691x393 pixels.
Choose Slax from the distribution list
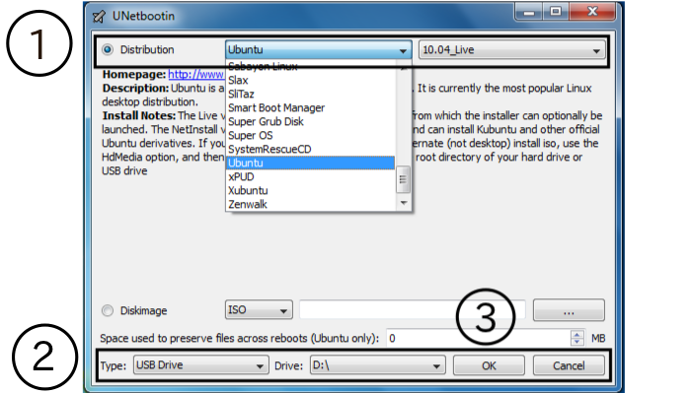pos(238,81)
